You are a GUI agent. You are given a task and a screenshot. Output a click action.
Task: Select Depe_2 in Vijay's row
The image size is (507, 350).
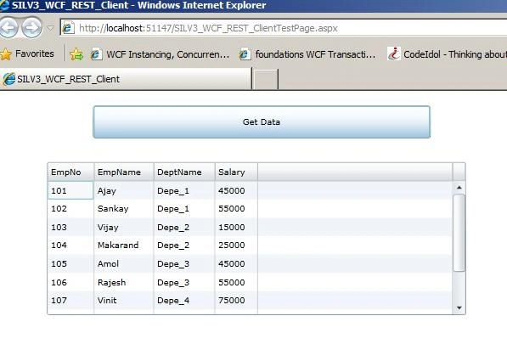coord(184,227)
